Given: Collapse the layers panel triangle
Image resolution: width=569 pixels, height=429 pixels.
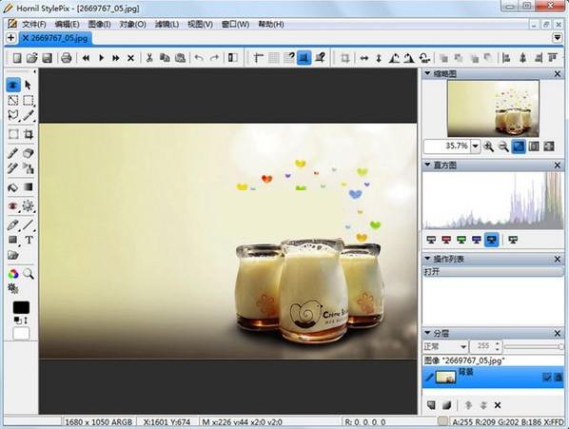Looking at the screenshot, I should coord(427,333).
